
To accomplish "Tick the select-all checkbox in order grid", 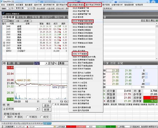I will click(53, 104).
